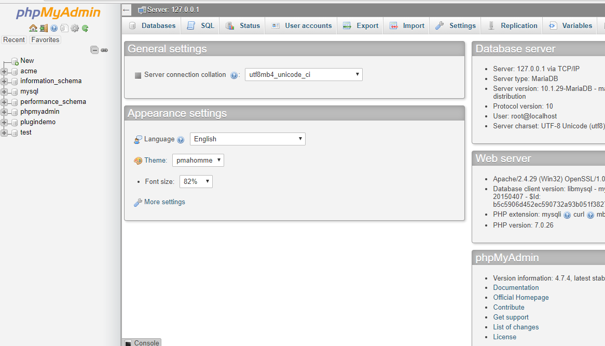Image resolution: width=605 pixels, height=346 pixels.
Task: Expand the test database node
Action: [4, 133]
